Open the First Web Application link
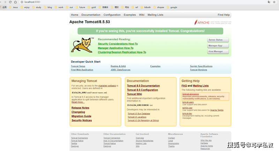This screenshot has height=151, width=279. click(x=82, y=70)
